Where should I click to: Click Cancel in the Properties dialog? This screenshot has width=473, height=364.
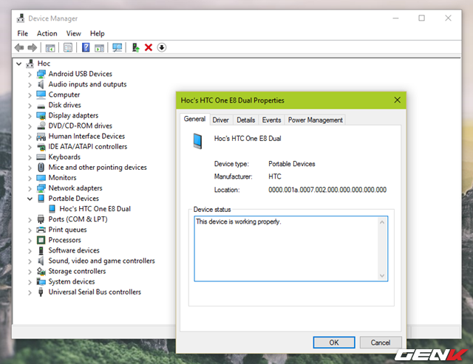click(381, 343)
